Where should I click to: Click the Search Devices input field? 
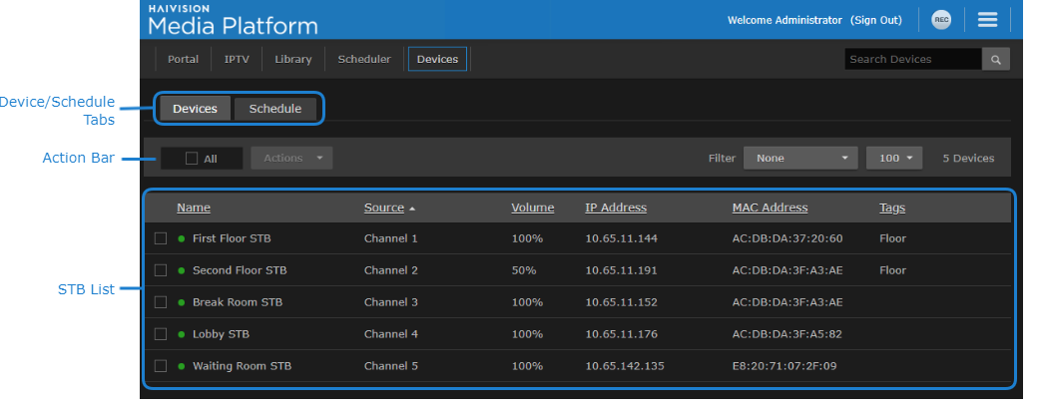click(912, 60)
